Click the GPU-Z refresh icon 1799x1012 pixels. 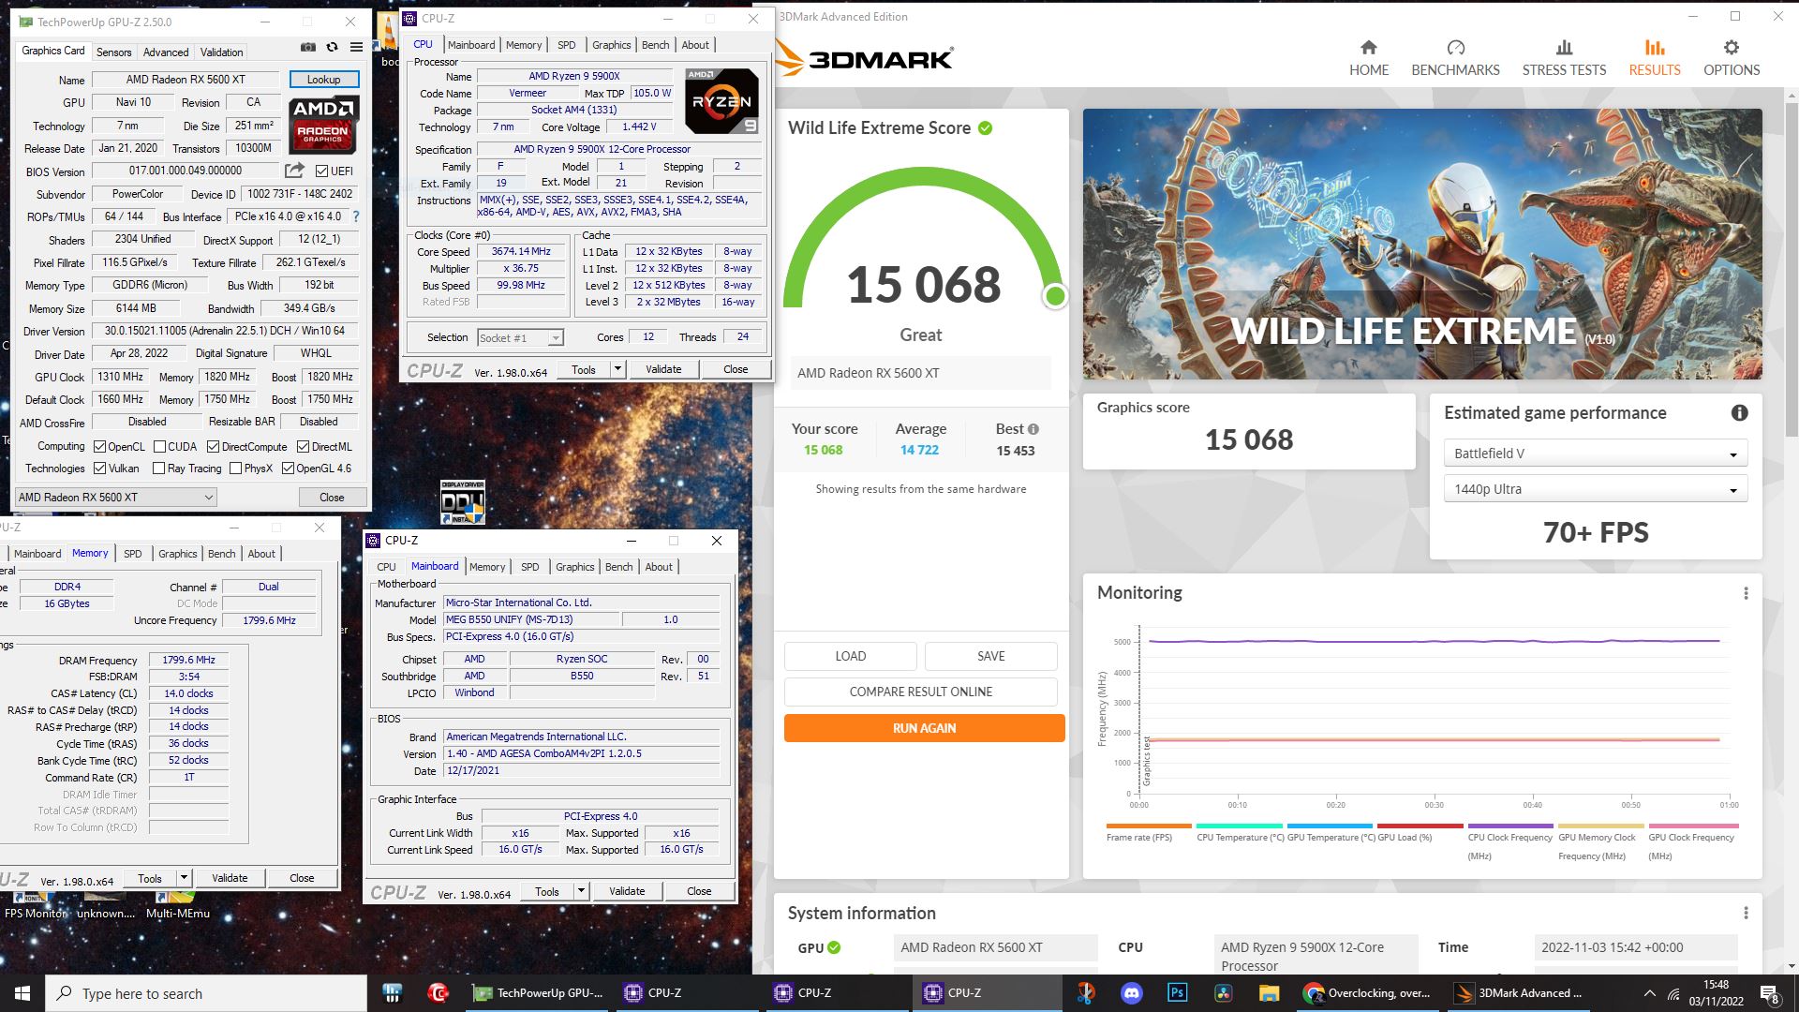click(x=332, y=47)
